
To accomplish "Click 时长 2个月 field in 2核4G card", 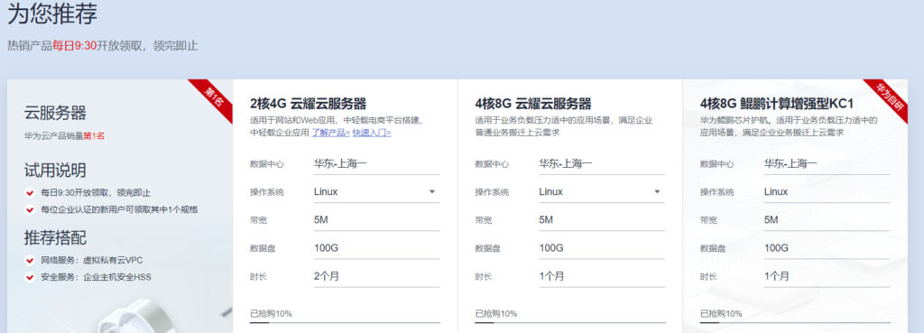I will 376,276.
